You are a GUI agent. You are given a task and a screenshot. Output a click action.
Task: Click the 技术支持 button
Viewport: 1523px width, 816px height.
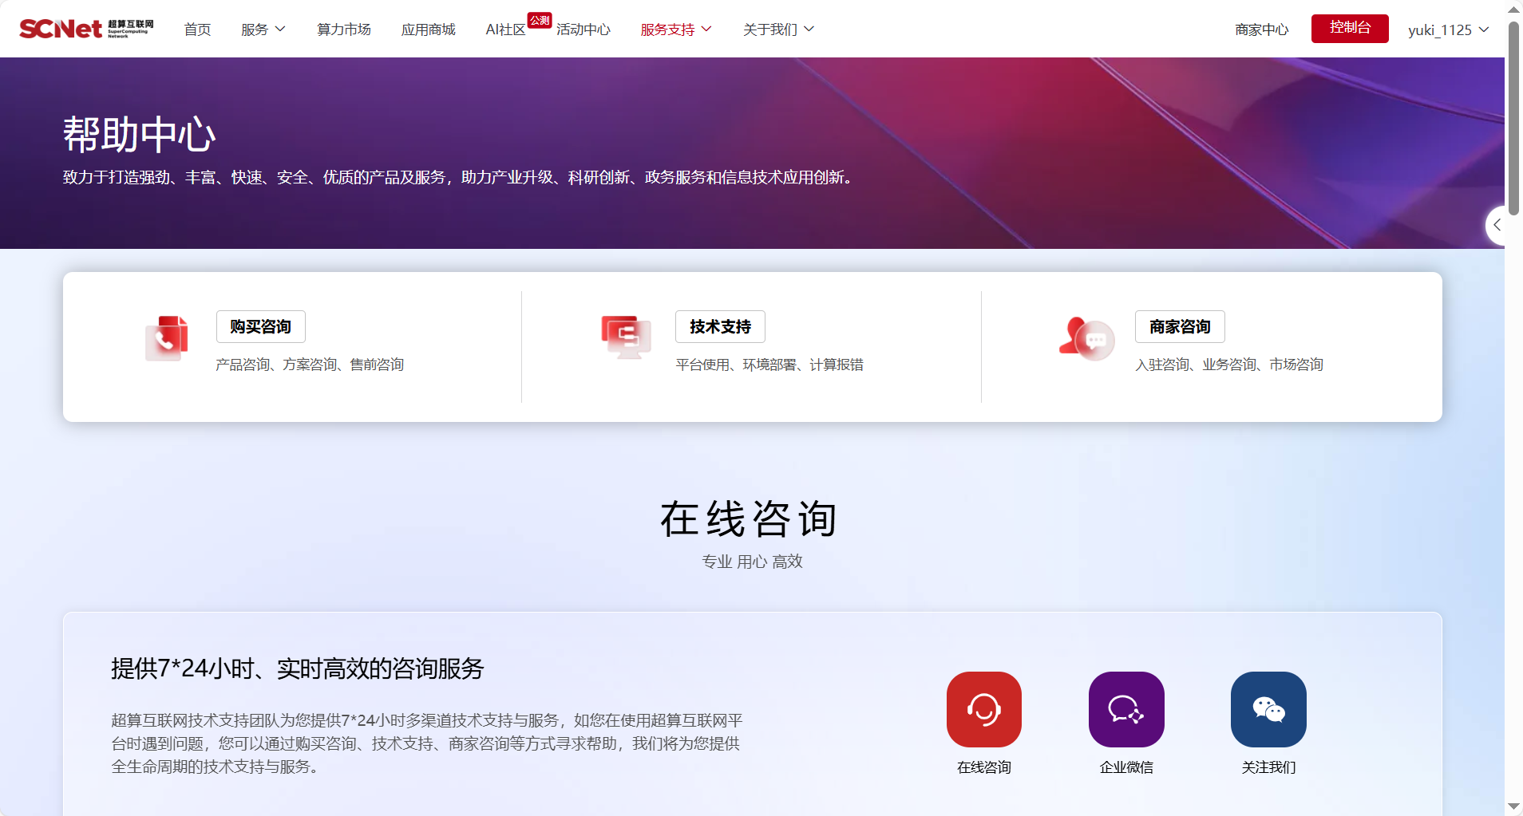coord(720,326)
